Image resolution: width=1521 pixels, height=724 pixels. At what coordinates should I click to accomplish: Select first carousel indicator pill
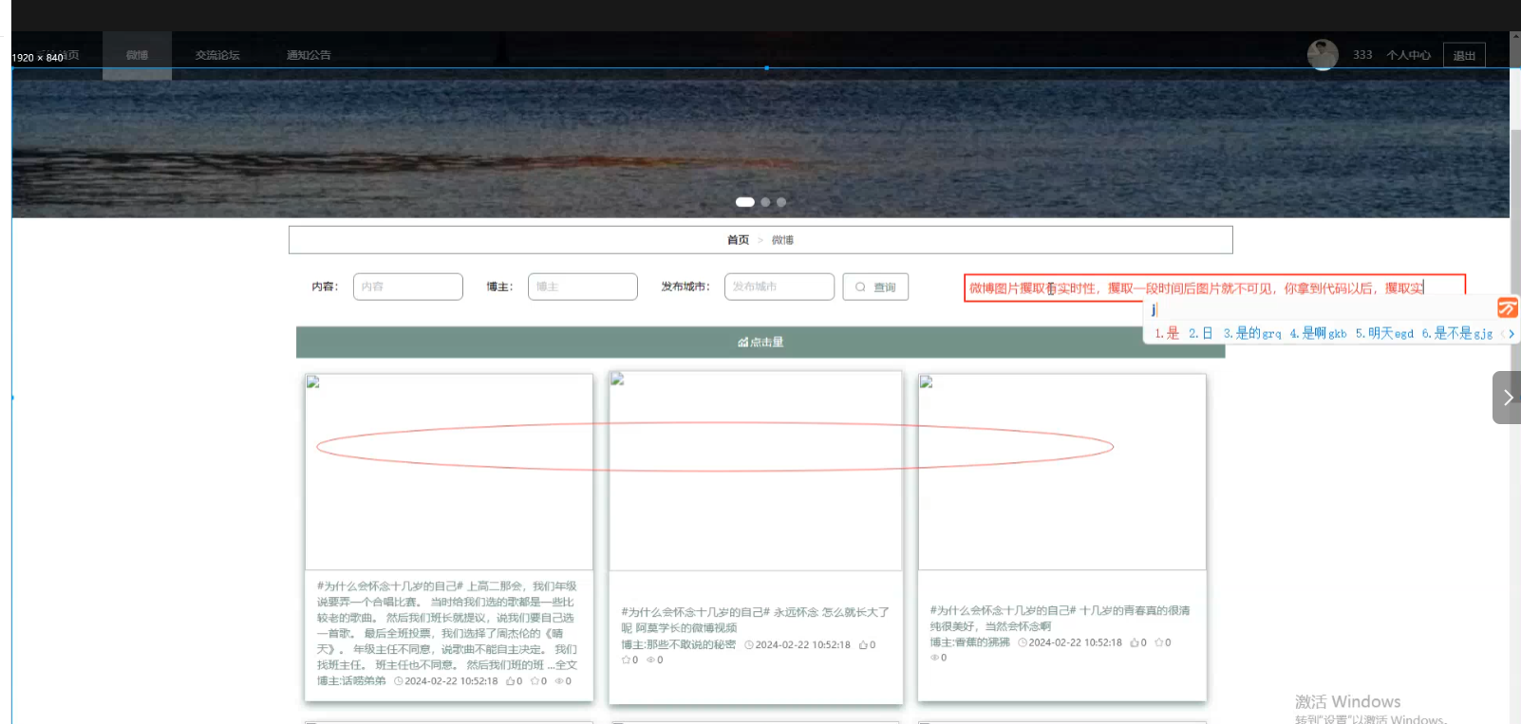(x=745, y=201)
